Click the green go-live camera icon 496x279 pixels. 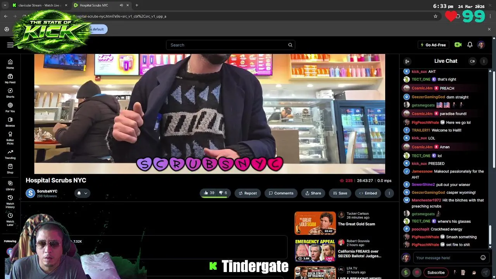[458, 45]
